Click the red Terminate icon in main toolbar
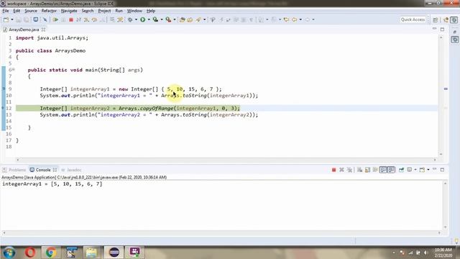 (71, 19)
